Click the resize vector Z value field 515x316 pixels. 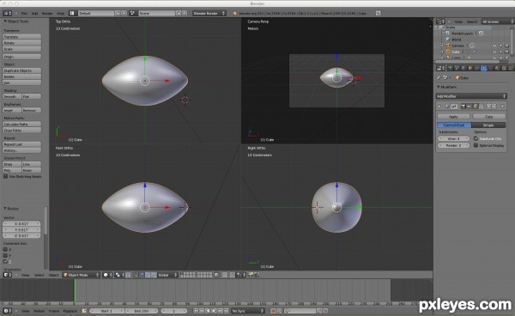21,236
